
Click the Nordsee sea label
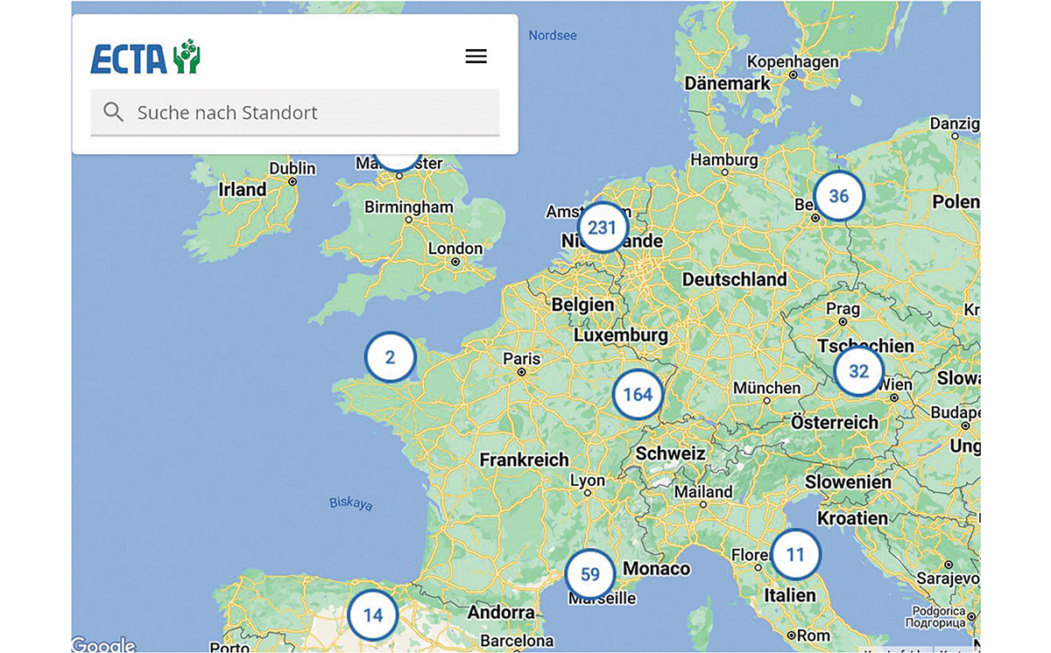click(x=554, y=36)
